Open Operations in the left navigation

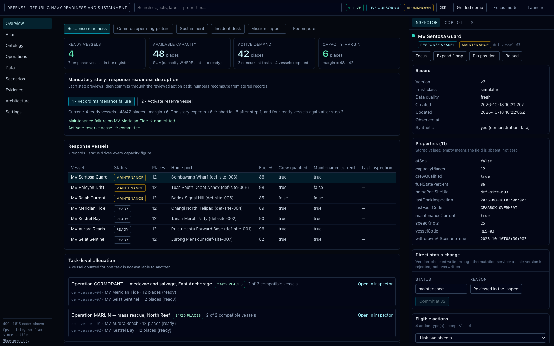[x=27, y=57]
